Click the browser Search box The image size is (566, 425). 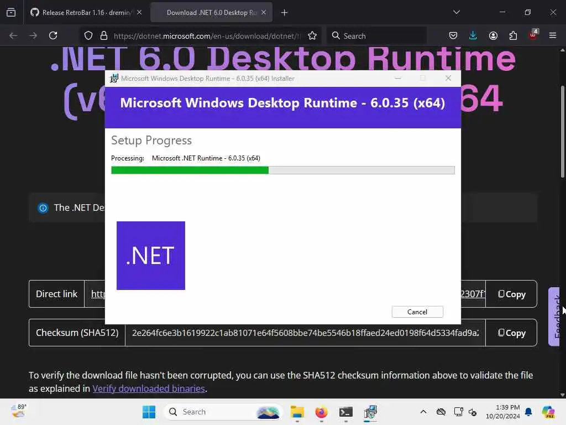click(376, 36)
